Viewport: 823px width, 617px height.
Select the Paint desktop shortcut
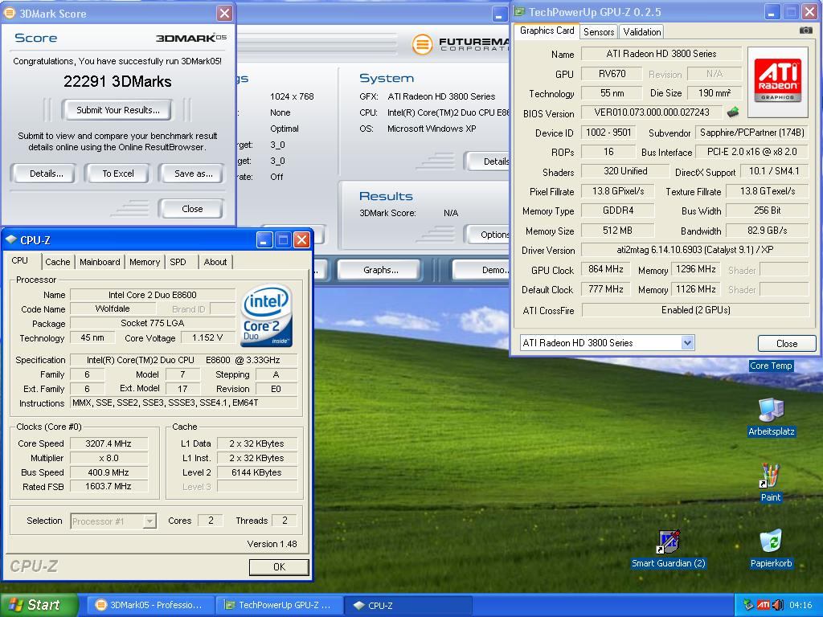[771, 483]
